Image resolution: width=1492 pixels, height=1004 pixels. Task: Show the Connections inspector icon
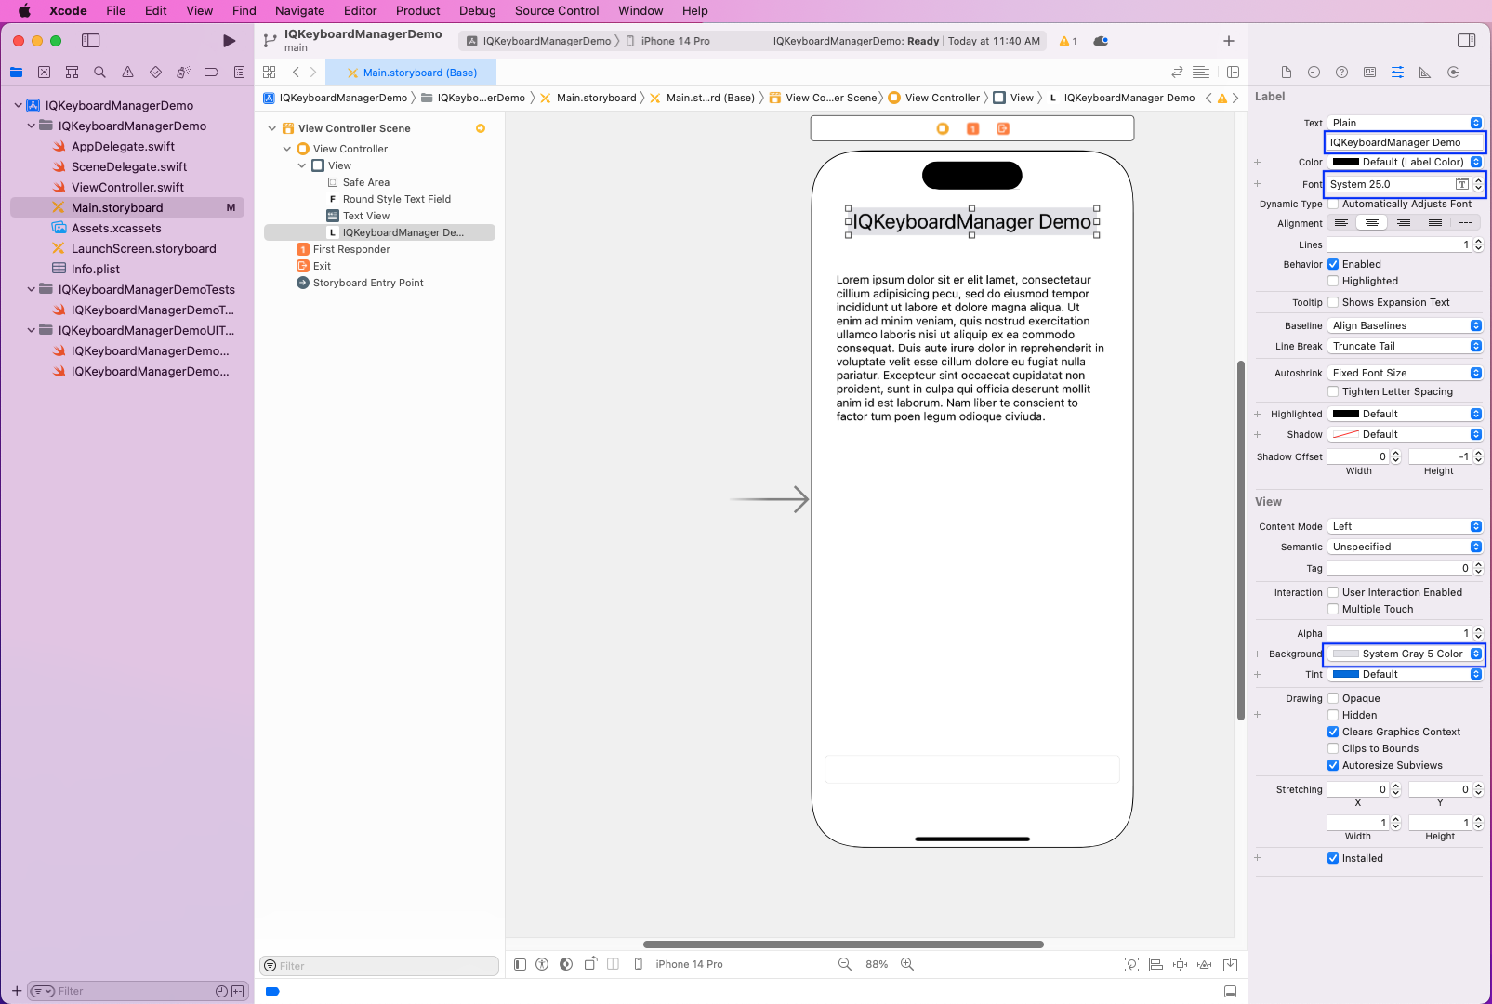tap(1453, 73)
